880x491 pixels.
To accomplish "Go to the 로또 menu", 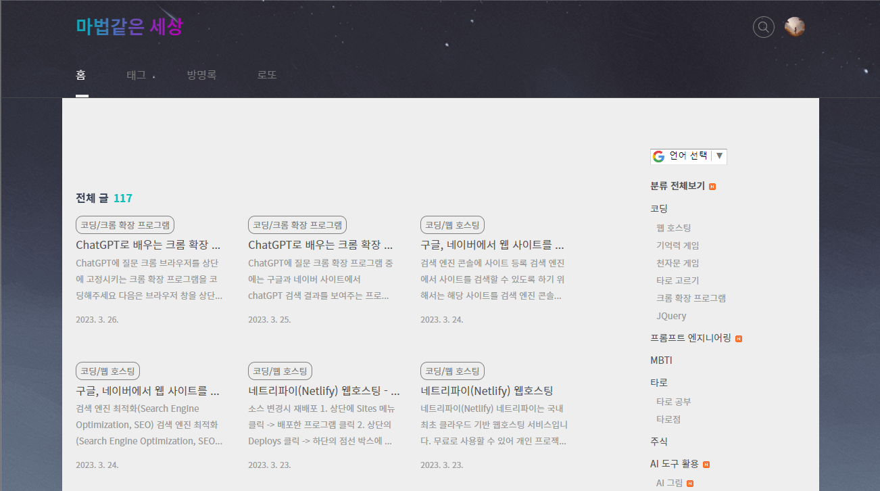I will 267,74.
